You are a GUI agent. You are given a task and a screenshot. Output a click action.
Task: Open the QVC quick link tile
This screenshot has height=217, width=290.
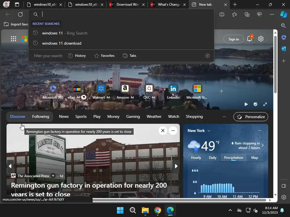click(x=149, y=92)
